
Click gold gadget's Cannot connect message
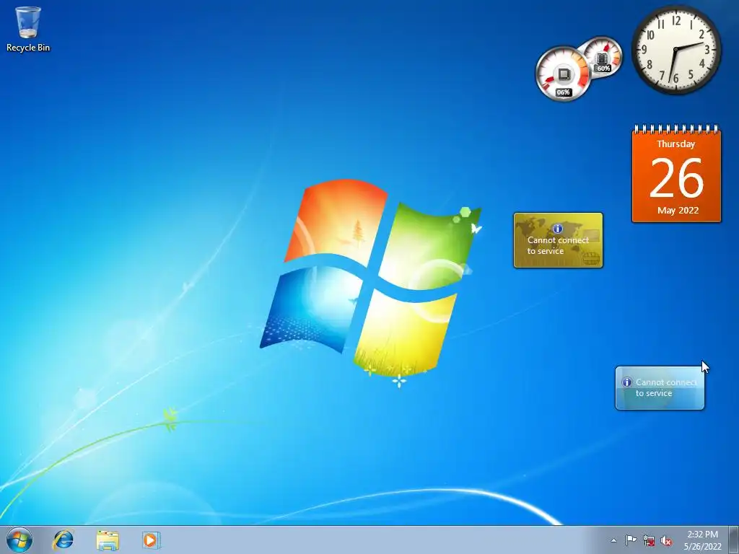tap(558, 245)
